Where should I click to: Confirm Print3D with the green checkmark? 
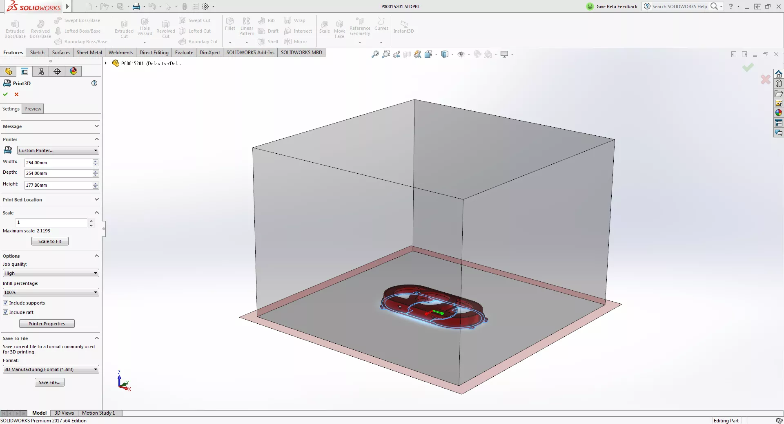coord(5,94)
